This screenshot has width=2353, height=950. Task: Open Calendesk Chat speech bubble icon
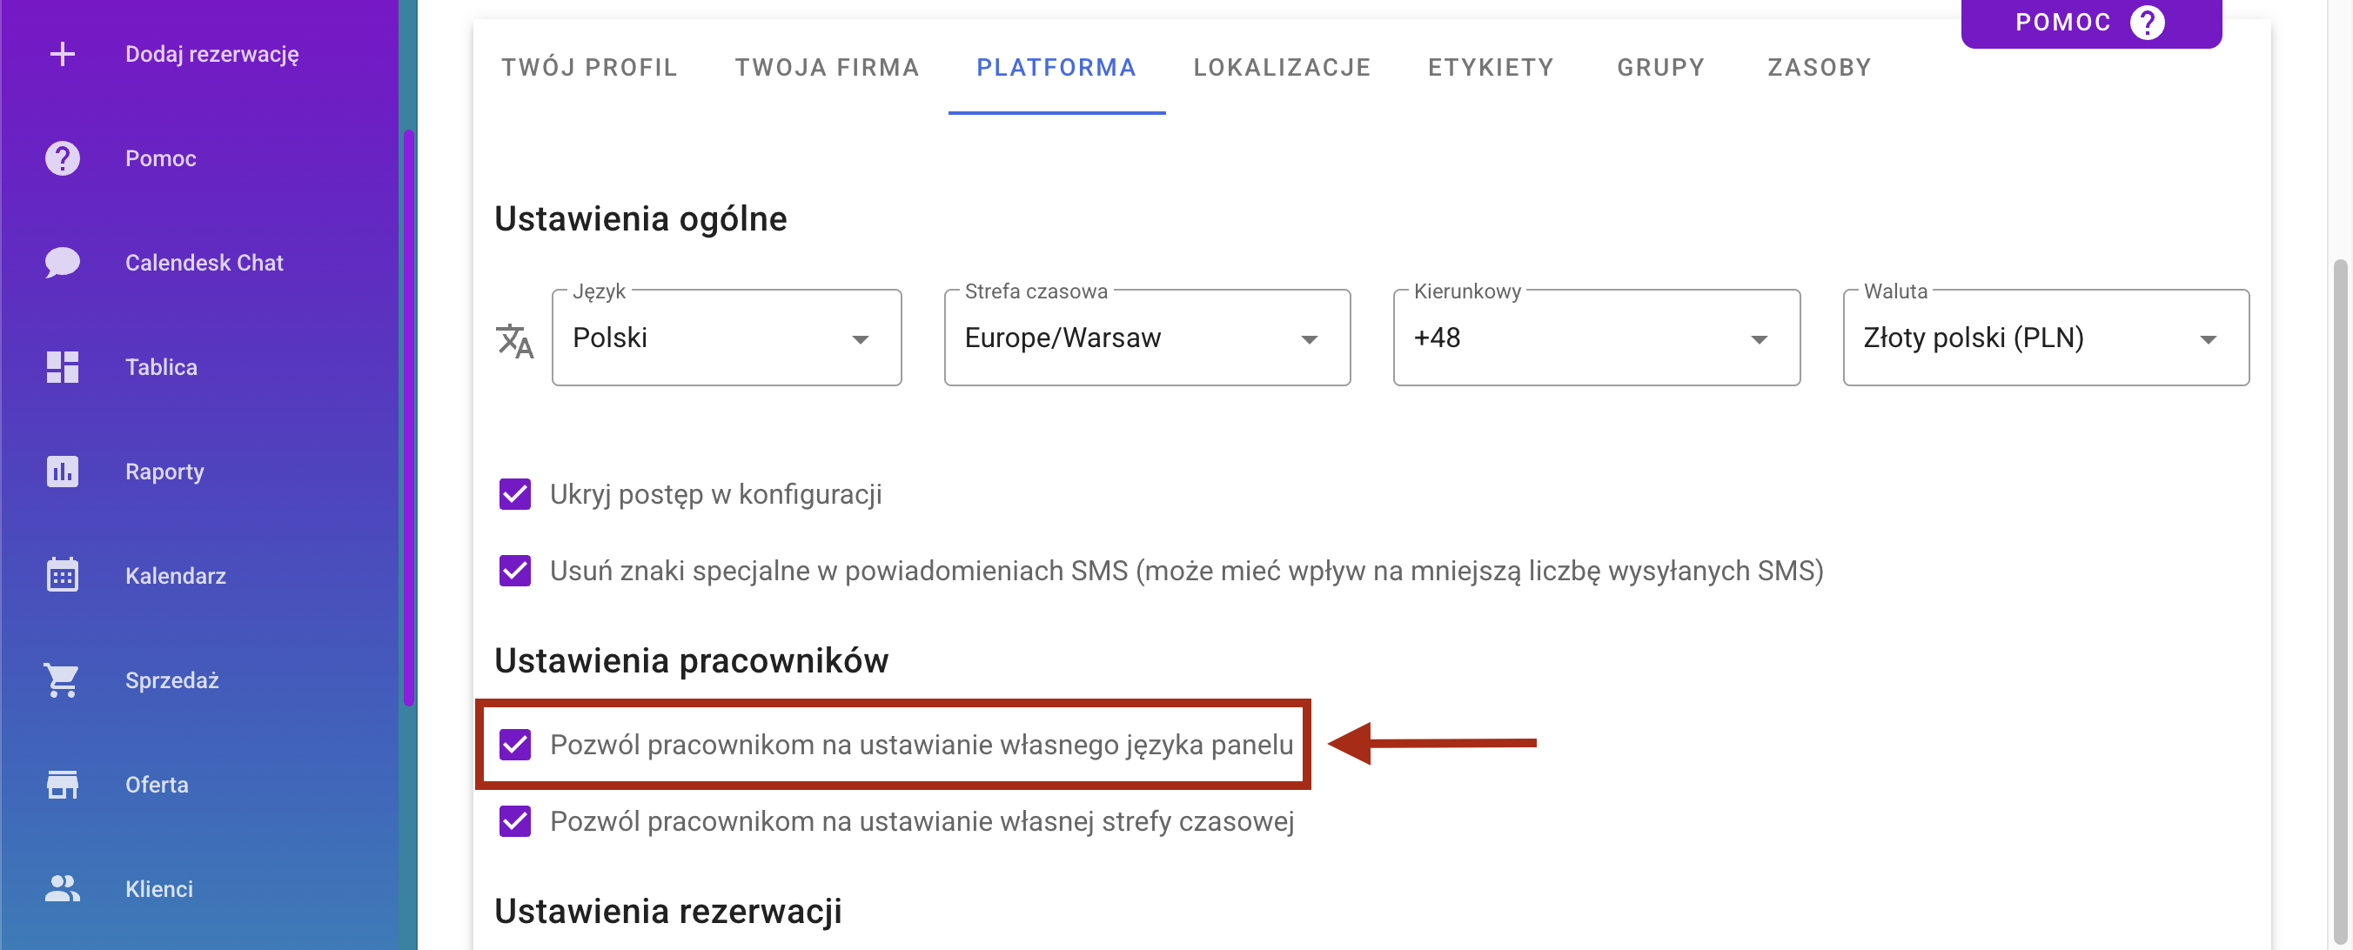62,262
